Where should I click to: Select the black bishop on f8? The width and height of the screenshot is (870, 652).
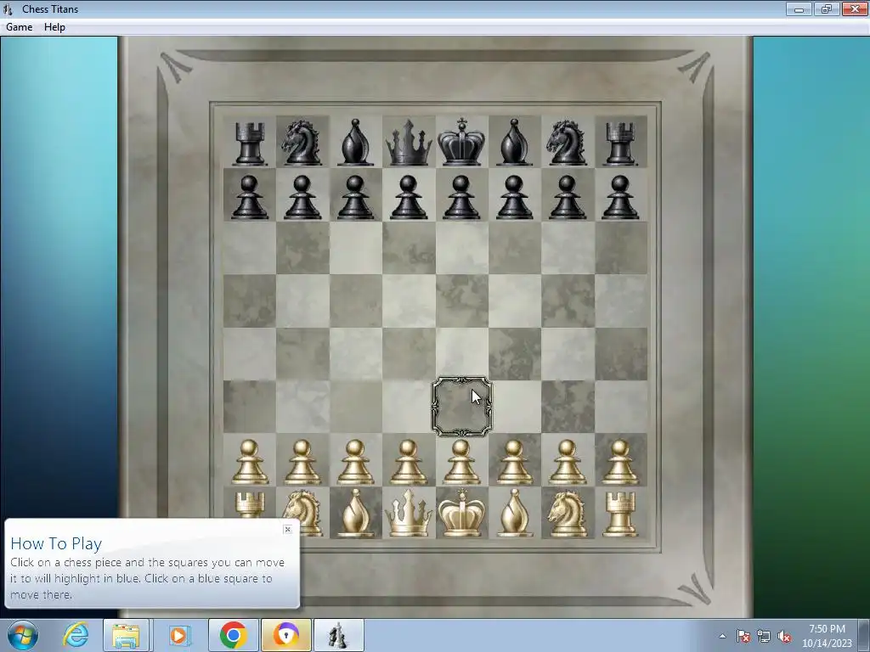(514, 143)
